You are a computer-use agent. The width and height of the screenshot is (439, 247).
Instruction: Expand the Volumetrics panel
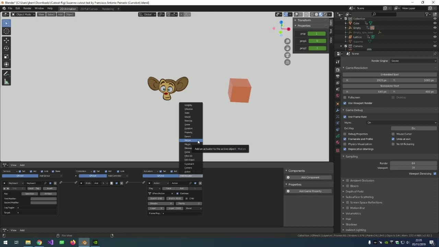[343, 213]
